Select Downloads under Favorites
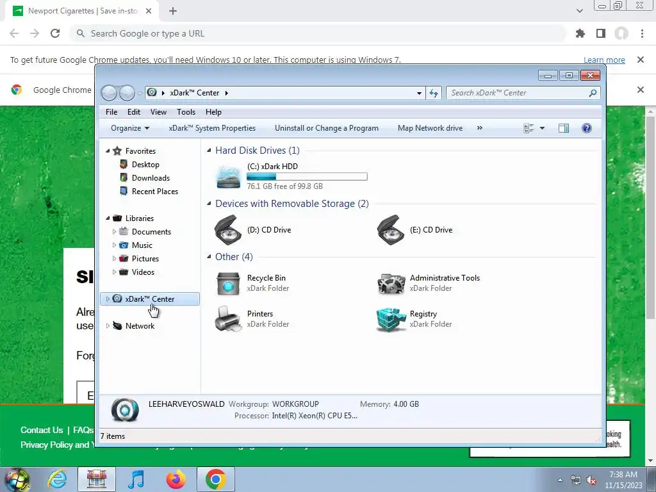Image resolution: width=656 pixels, height=492 pixels. coord(151,178)
